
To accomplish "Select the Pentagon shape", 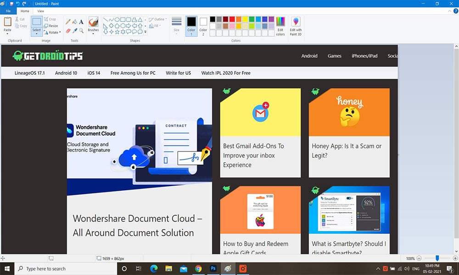I will coord(117,26).
